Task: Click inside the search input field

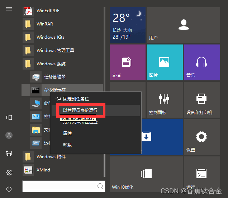Action: [64, 187]
